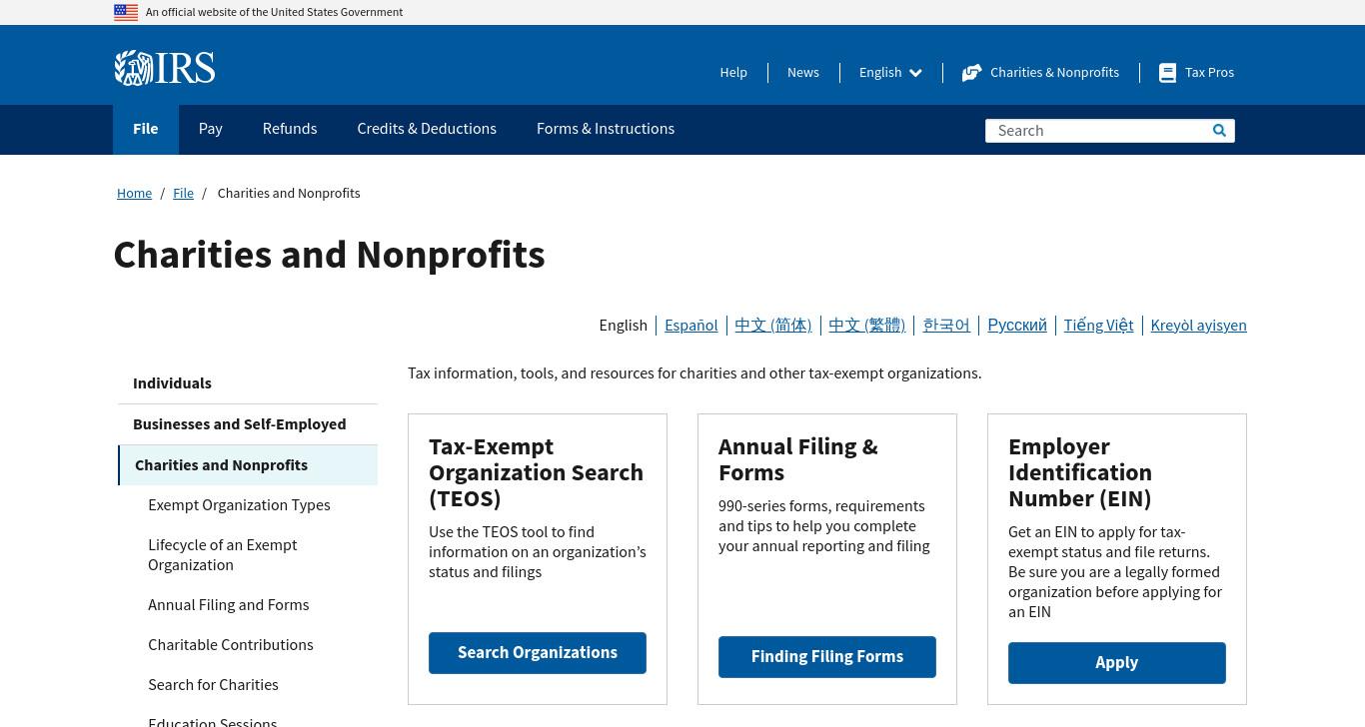Switch page to Русский
The image size is (1365, 727).
tap(1017, 326)
